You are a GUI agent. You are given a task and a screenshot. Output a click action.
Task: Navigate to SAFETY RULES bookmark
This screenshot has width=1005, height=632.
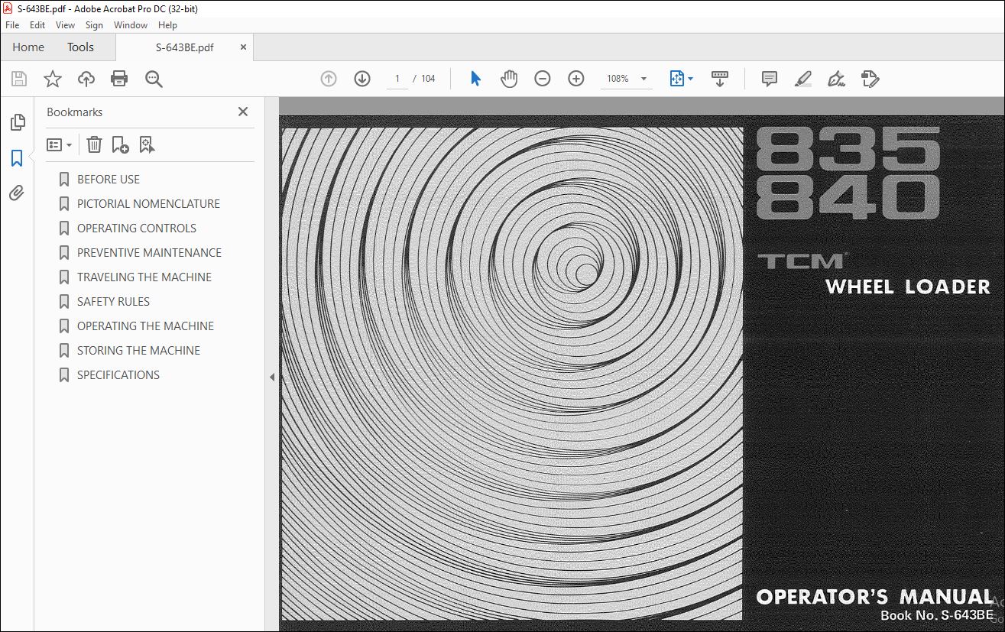click(x=113, y=302)
